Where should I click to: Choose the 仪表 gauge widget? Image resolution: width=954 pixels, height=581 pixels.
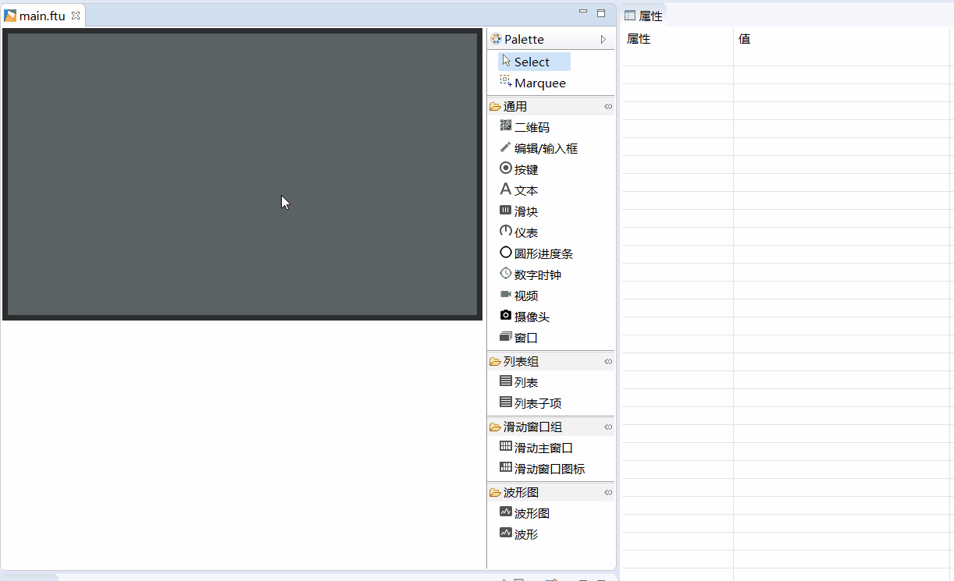coord(519,232)
